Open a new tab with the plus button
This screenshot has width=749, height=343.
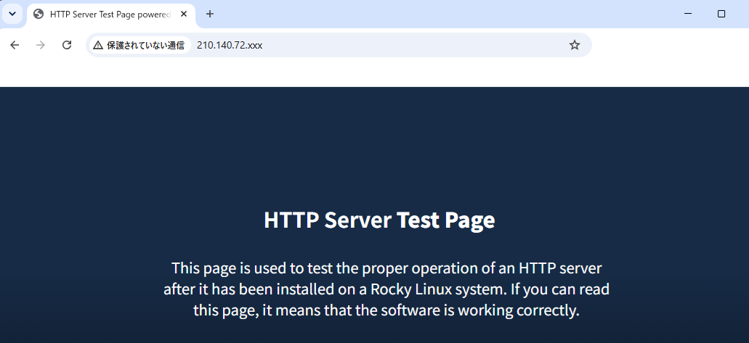(x=210, y=14)
